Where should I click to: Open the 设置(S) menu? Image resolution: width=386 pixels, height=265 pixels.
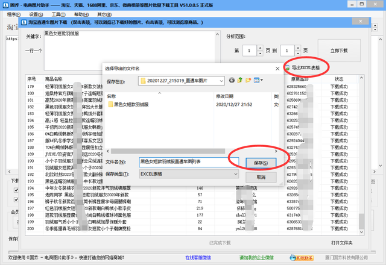36,14
